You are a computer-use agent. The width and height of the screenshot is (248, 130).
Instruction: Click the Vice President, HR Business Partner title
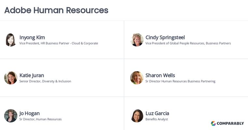(59, 43)
